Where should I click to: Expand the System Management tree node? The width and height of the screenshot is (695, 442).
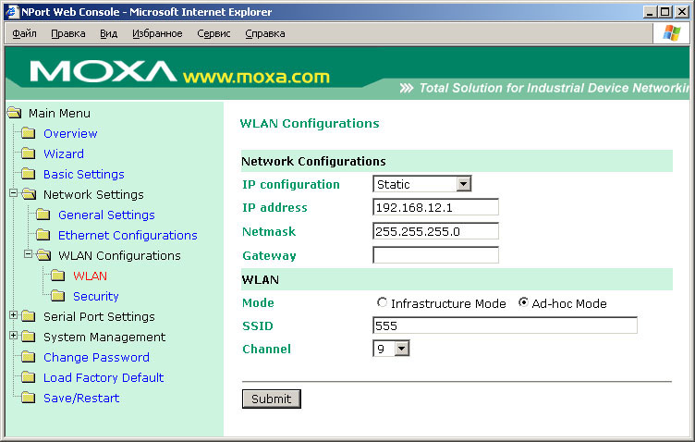pyautogui.click(x=13, y=337)
